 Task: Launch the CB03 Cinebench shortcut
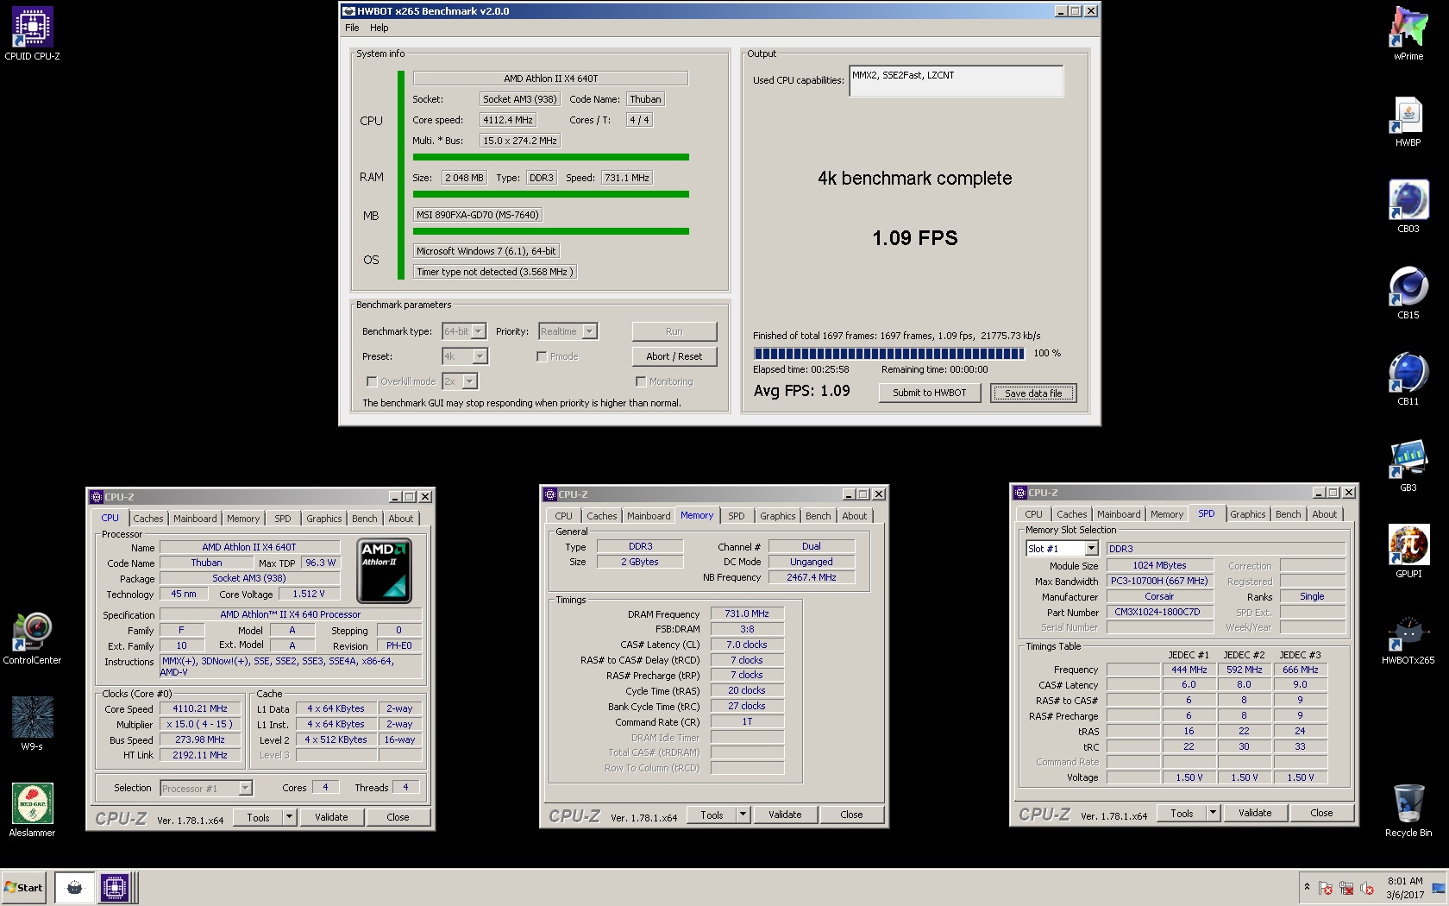(1408, 206)
